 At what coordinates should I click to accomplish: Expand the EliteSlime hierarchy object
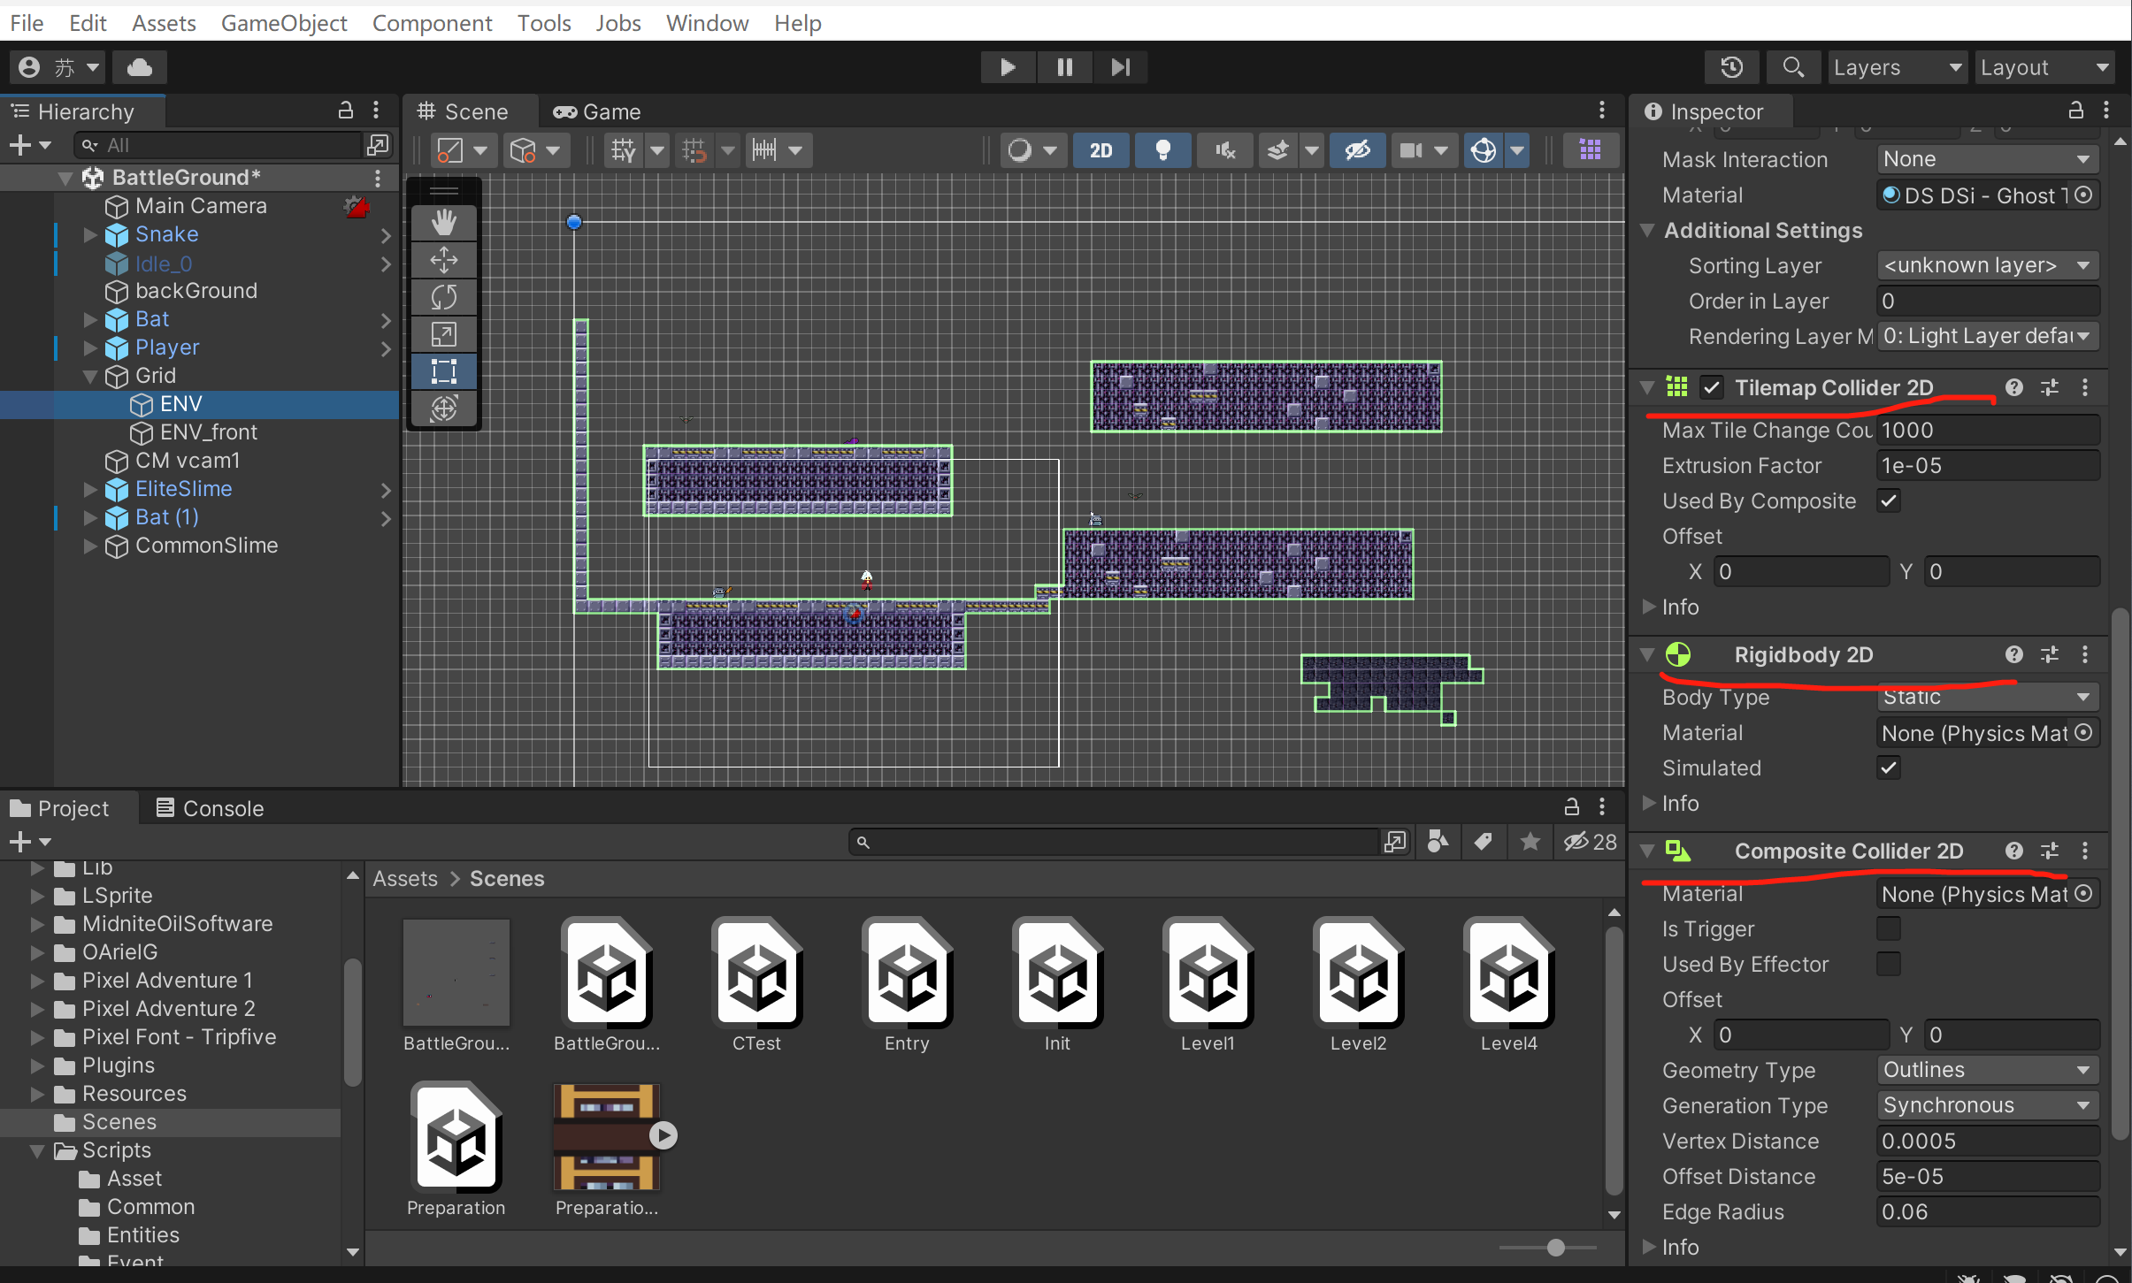90,489
